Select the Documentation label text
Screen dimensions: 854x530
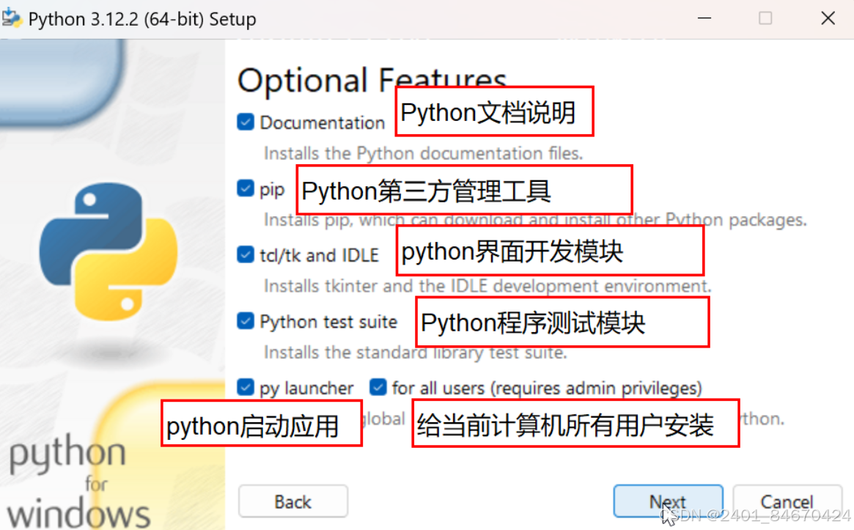(323, 122)
